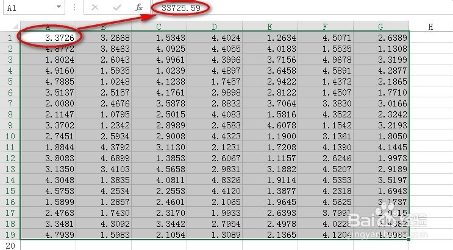Click cell with value 3.3442
The width and height of the screenshot is (453, 250).
pyautogui.click(x=159, y=224)
